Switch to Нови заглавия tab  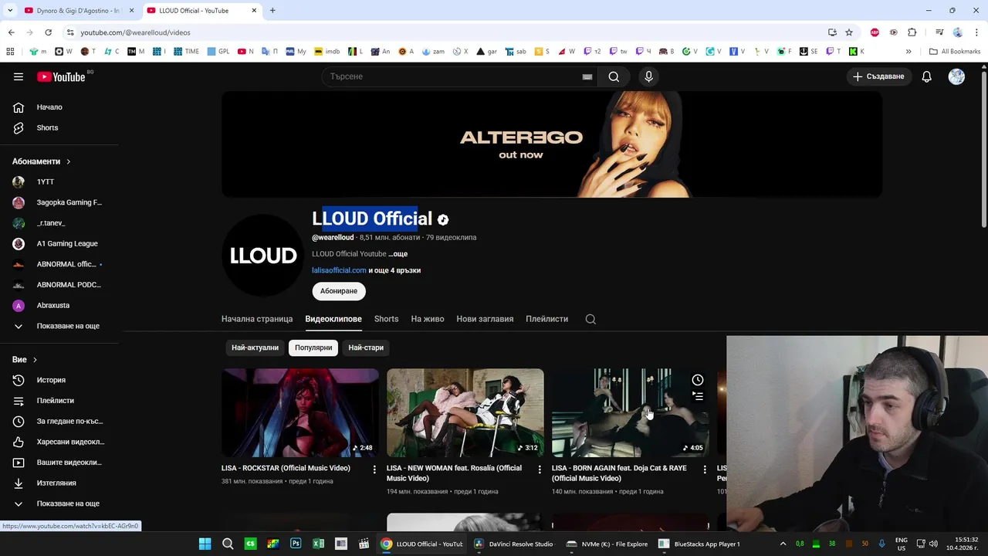(485, 319)
